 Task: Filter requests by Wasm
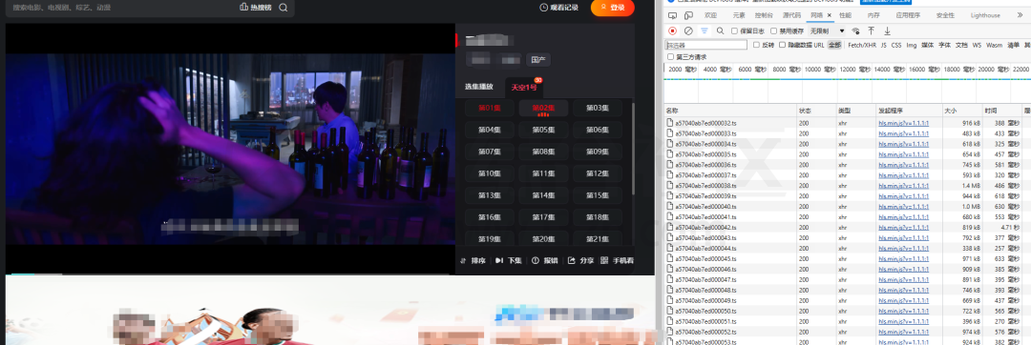point(994,45)
